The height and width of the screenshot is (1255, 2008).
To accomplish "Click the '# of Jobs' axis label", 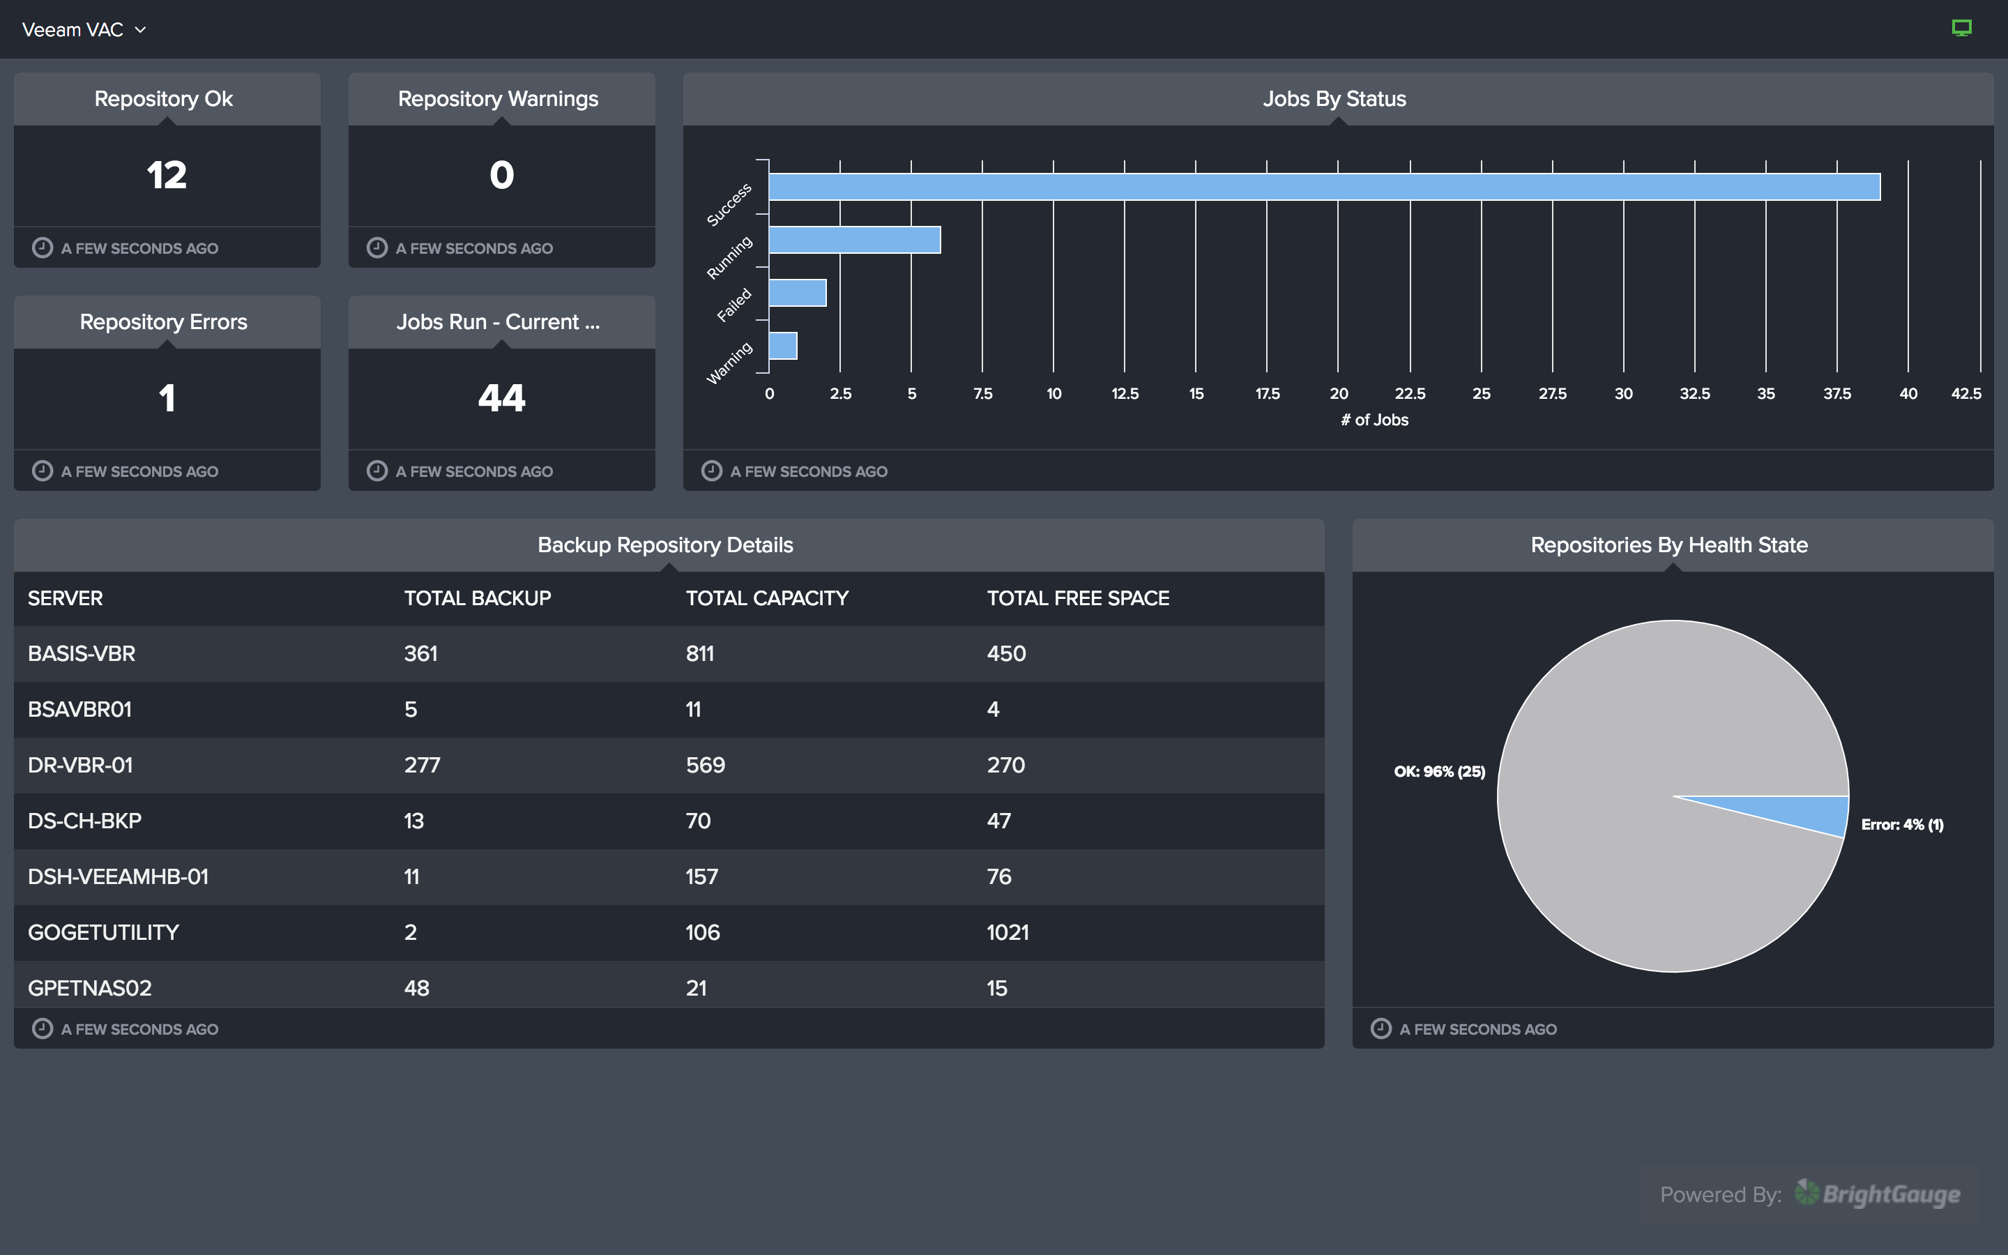I will point(1374,420).
